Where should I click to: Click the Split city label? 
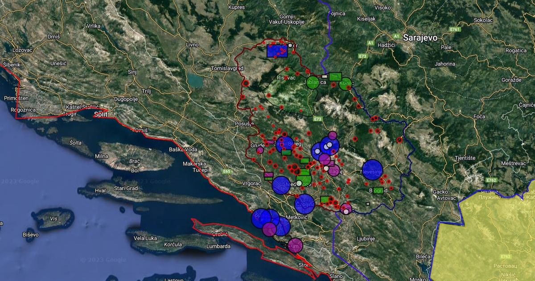point(101,115)
